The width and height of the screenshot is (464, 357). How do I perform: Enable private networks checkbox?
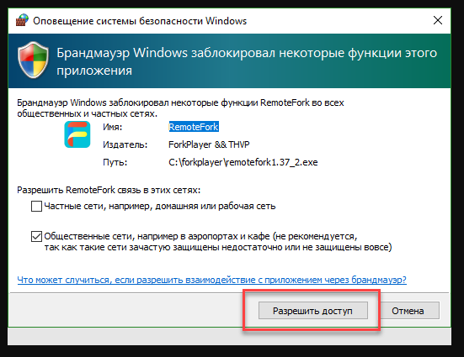pos(36,206)
